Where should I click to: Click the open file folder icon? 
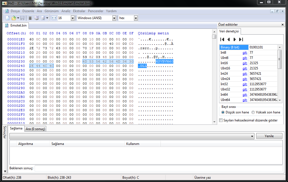pyautogui.click(x=14, y=18)
